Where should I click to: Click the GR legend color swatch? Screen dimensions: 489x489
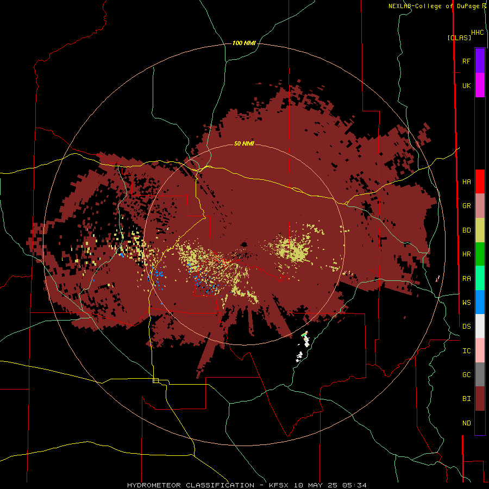point(480,206)
